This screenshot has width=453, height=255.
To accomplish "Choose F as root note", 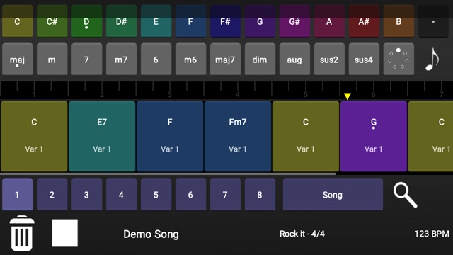I will point(190,21).
